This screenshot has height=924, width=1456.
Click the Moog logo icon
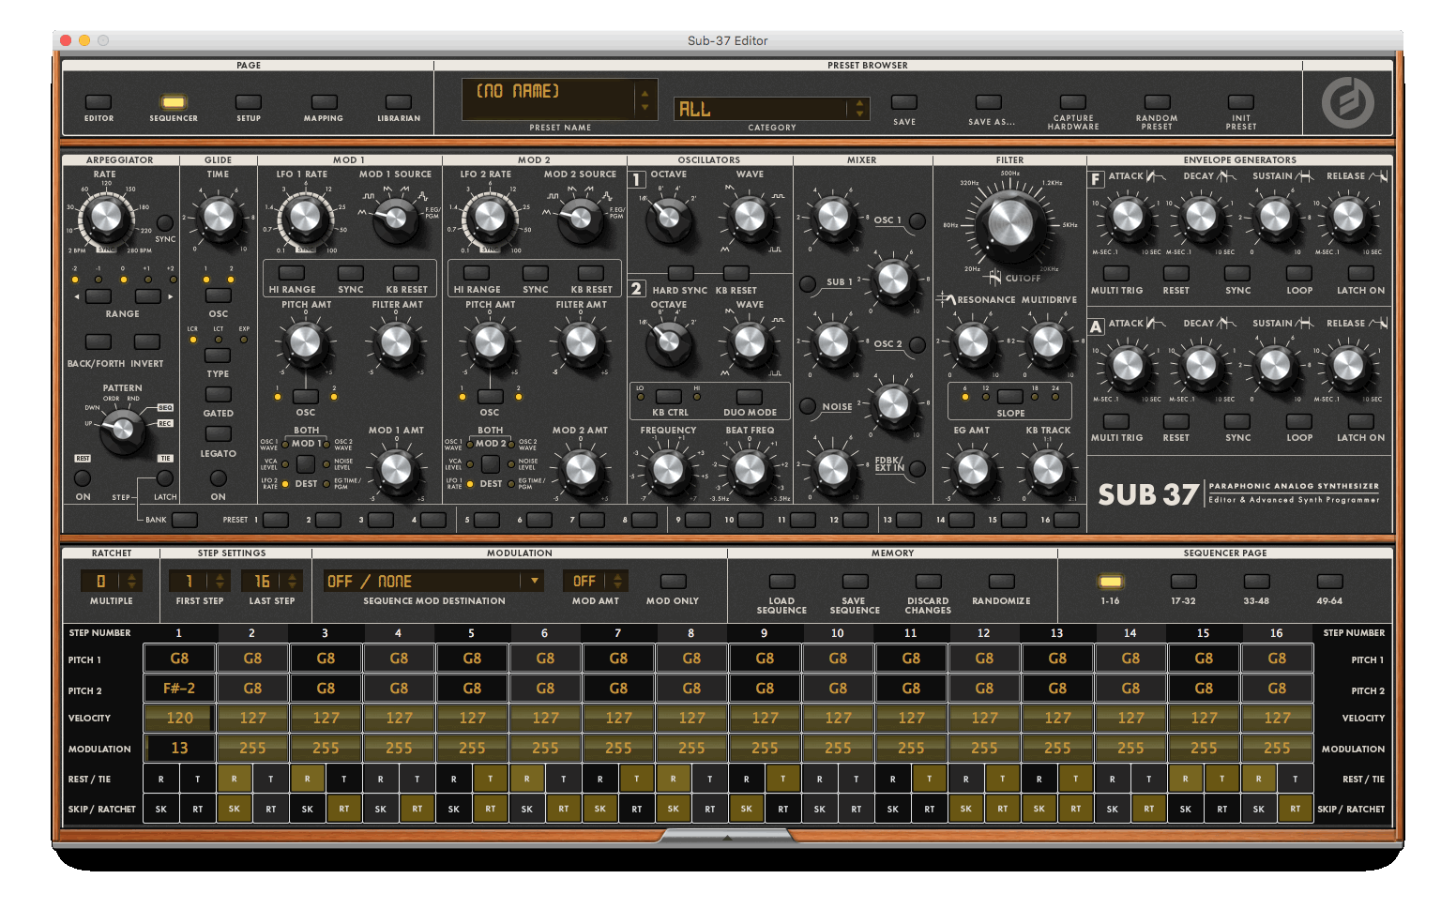1348,102
